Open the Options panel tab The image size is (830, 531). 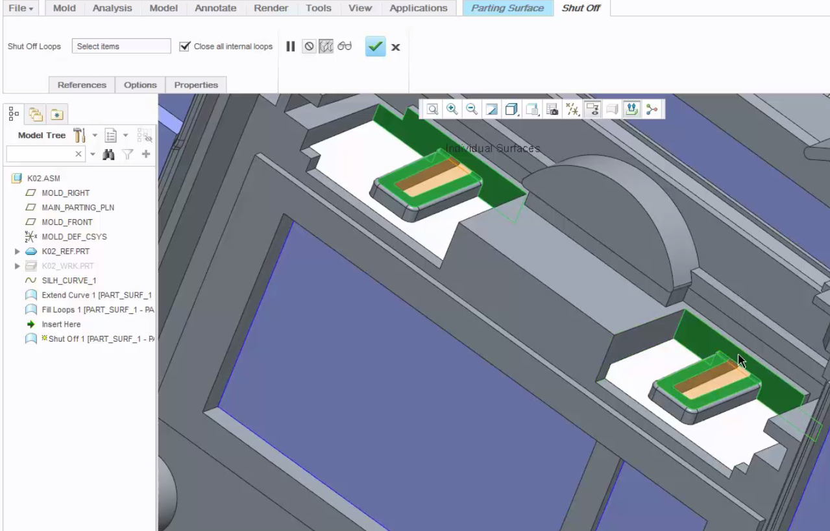(x=140, y=85)
